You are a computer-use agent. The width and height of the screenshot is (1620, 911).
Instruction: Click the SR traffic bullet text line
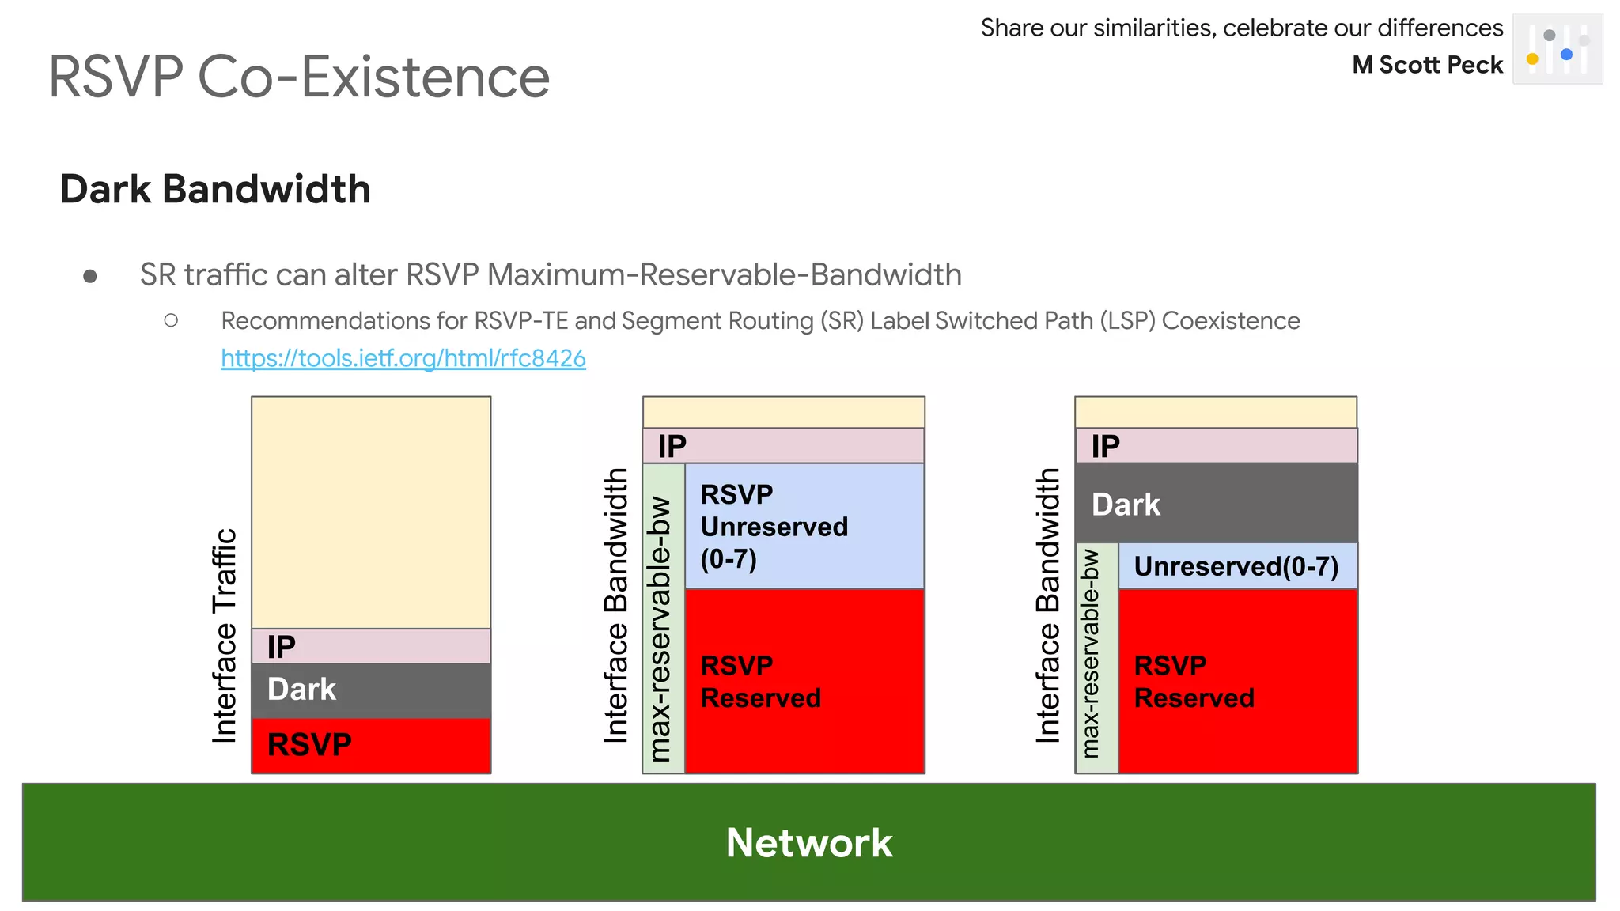551,275
